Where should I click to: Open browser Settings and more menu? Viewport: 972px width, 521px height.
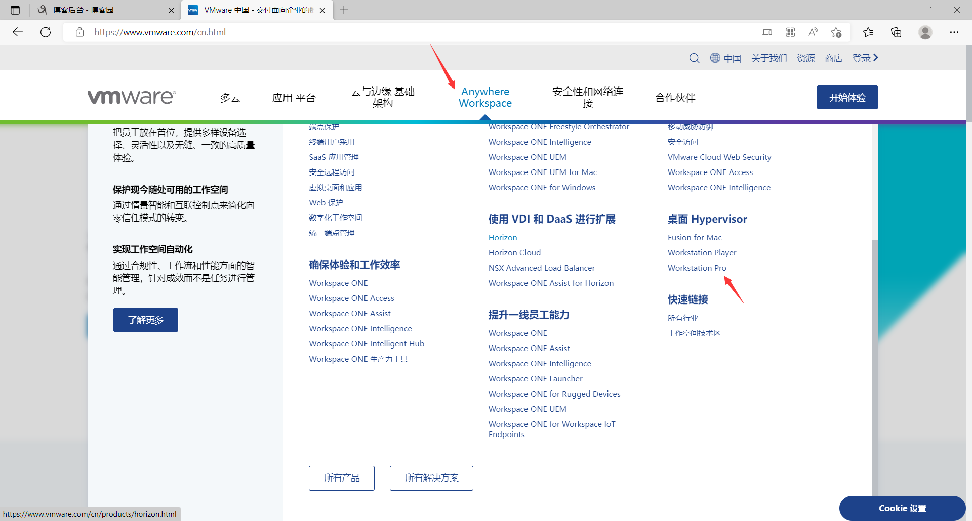click(954, 32)
